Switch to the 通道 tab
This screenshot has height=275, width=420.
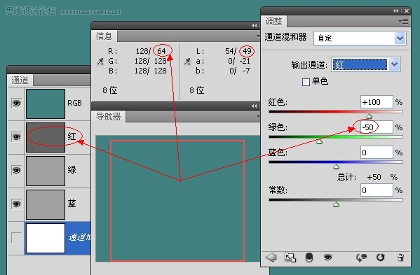20,80
